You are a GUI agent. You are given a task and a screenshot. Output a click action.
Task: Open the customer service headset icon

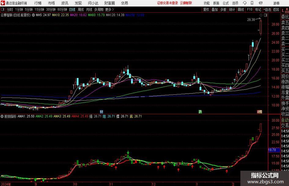[x=245, y=3]
